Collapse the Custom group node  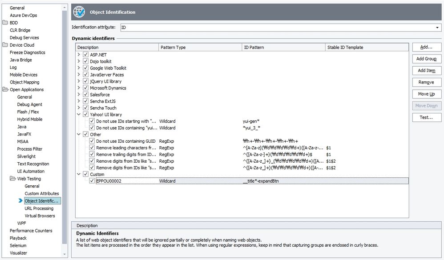tap(79, 174)
